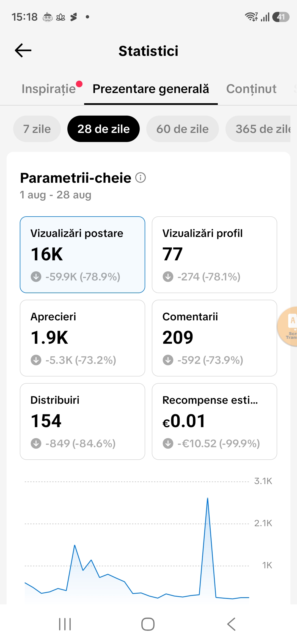297x644 pixels.
Task: Select the 28 de zile period
Action: pyautogui.click(x=104, y=129)
